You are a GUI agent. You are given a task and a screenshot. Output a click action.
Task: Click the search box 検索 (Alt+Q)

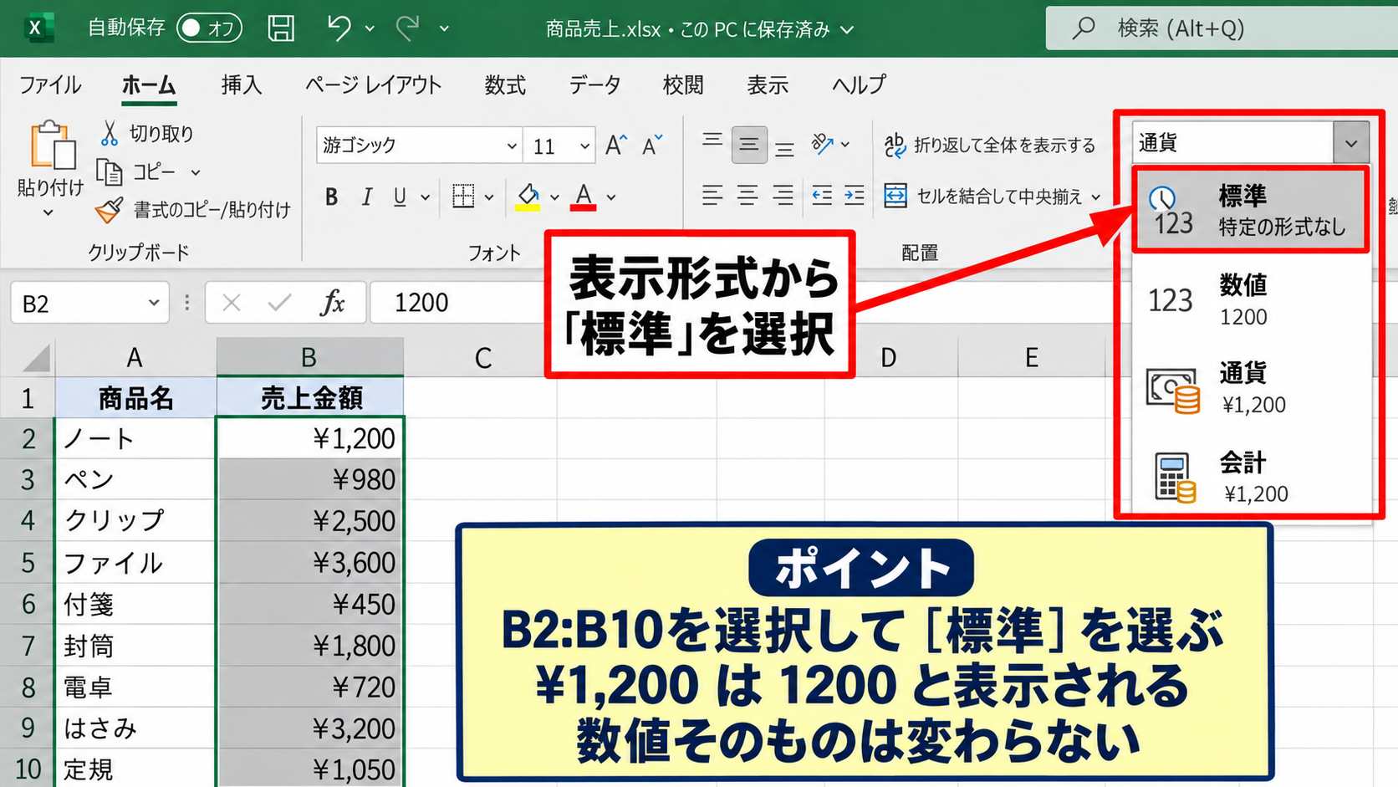[1222, 28]
